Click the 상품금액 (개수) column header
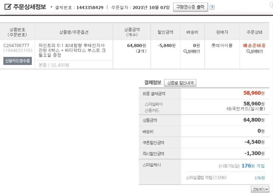This screenshot has height=195, width=273. [132, 32]
